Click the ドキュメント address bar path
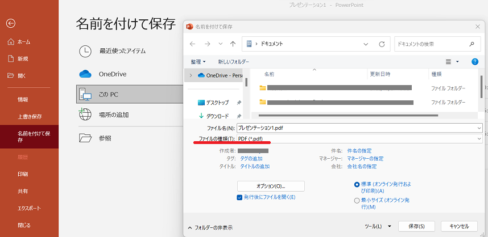Viewport: 488px width, 237px height. [272, 44]
